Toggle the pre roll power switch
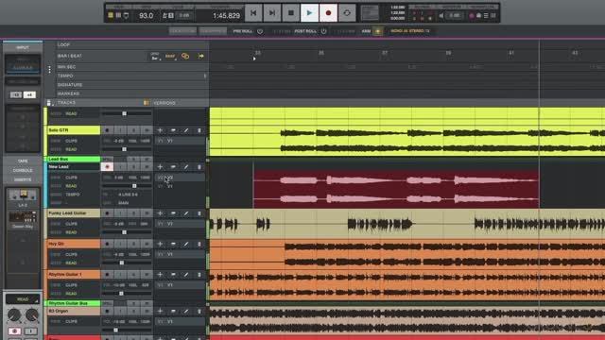The width and height of the screenshot is (605, 340). (x=260, y=31)
